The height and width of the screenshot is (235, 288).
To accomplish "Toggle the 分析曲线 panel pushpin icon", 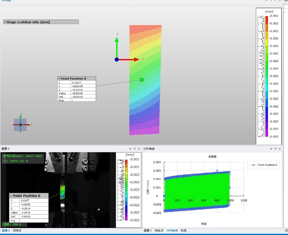I will [x=275, y=149].
